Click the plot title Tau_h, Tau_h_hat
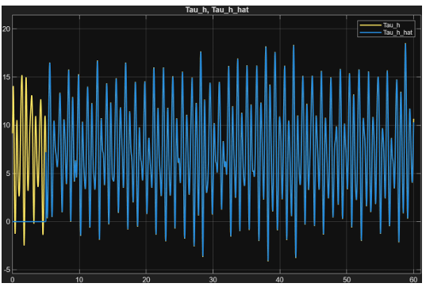 pyautogui.click(x=217, y=10)
